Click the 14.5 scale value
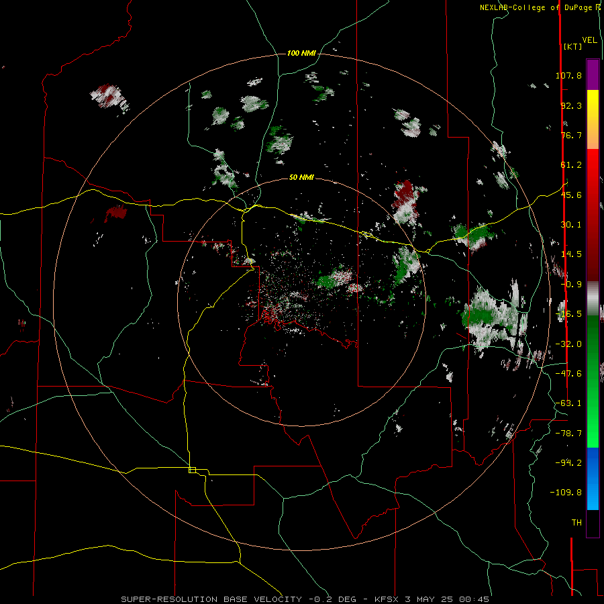The width and height of the screenshot is (604, 604). pyautogui.click(x=571, y=254)
